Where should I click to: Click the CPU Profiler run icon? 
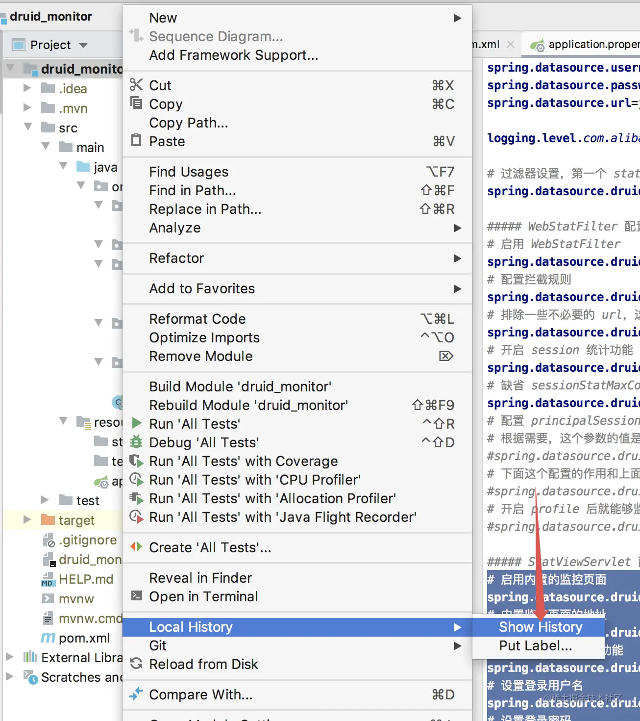click(x=136, y=479)
